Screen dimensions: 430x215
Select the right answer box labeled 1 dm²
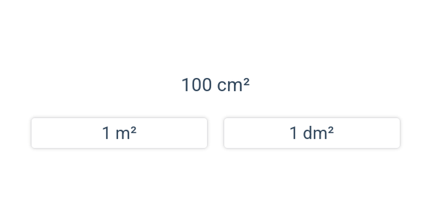(312, 133)
